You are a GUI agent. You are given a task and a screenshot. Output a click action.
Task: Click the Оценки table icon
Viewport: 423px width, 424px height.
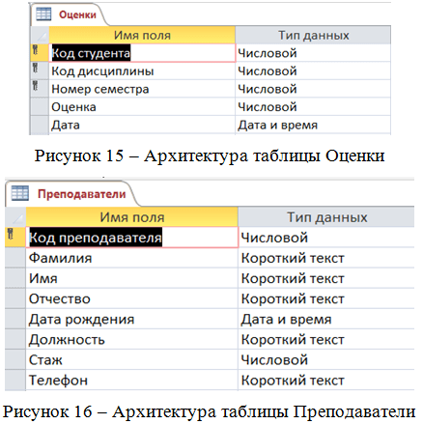43,14
